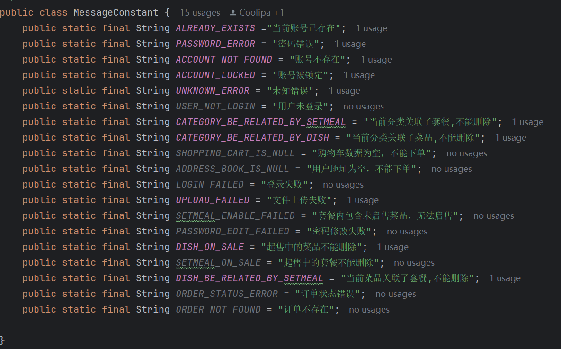Show the '1 usage' hint for ALREADY_EXISTS

pos(371,28)
